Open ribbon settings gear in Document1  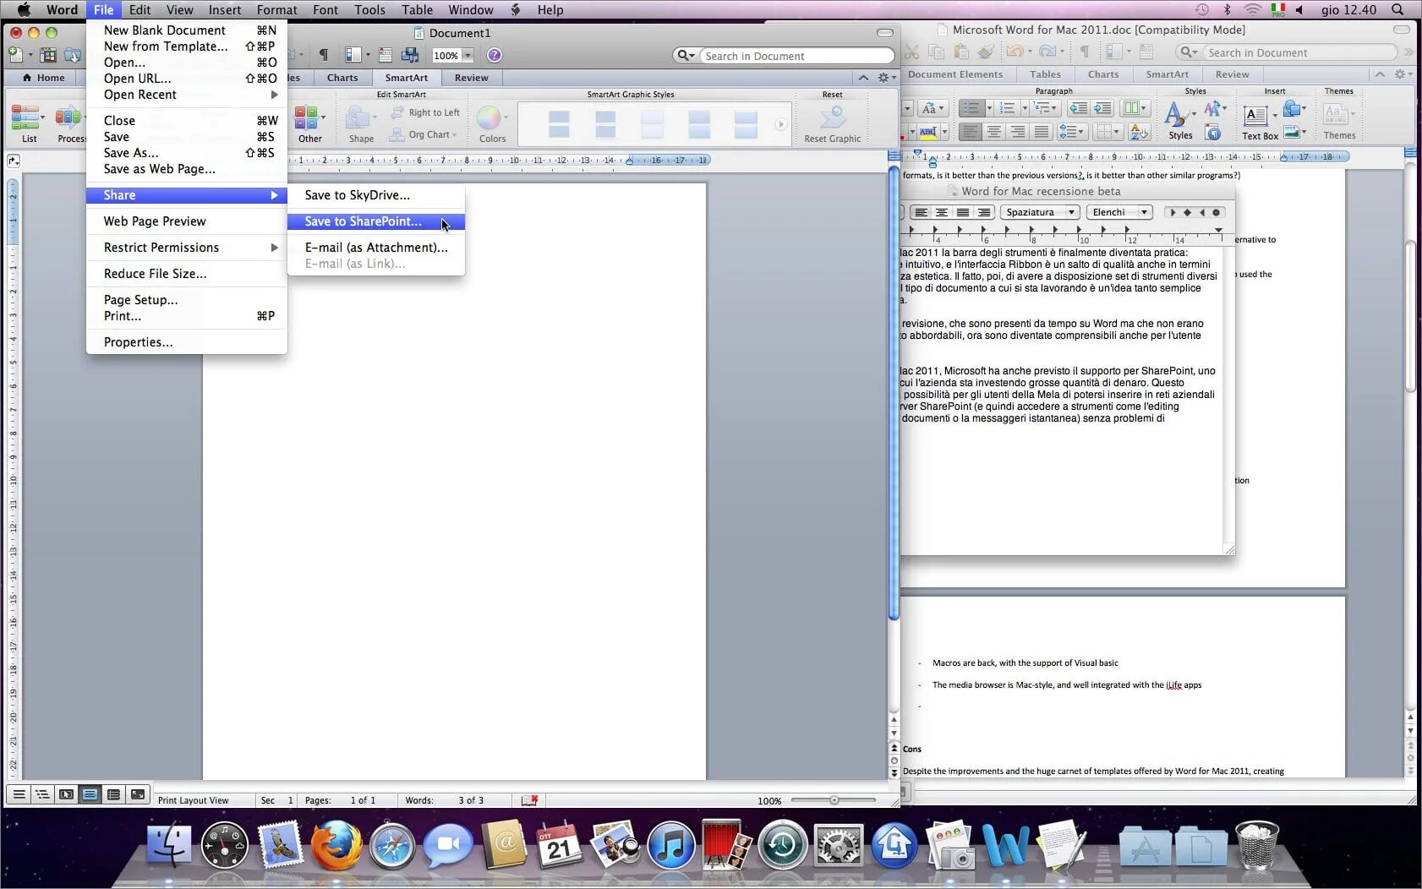885,78
